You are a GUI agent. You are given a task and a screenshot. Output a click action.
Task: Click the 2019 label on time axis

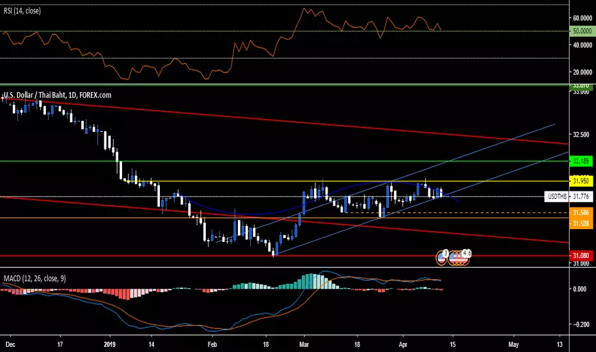[109, 345]
